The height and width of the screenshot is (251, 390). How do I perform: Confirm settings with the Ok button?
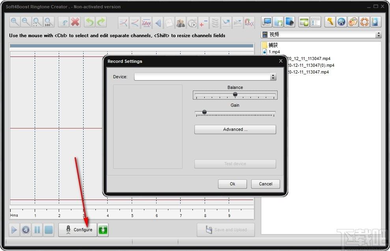point(232,184)
